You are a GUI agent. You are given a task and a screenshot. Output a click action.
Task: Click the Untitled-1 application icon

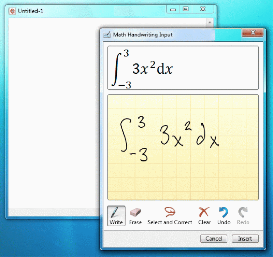(x=12, y=11)
